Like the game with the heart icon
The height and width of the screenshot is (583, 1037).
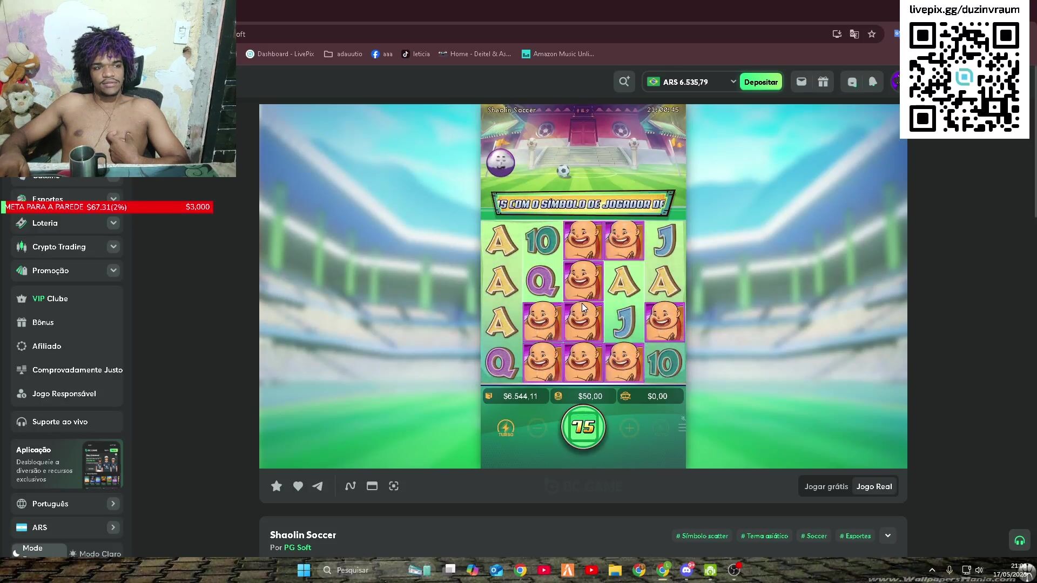pyautogui.click(x=298, y=486)
